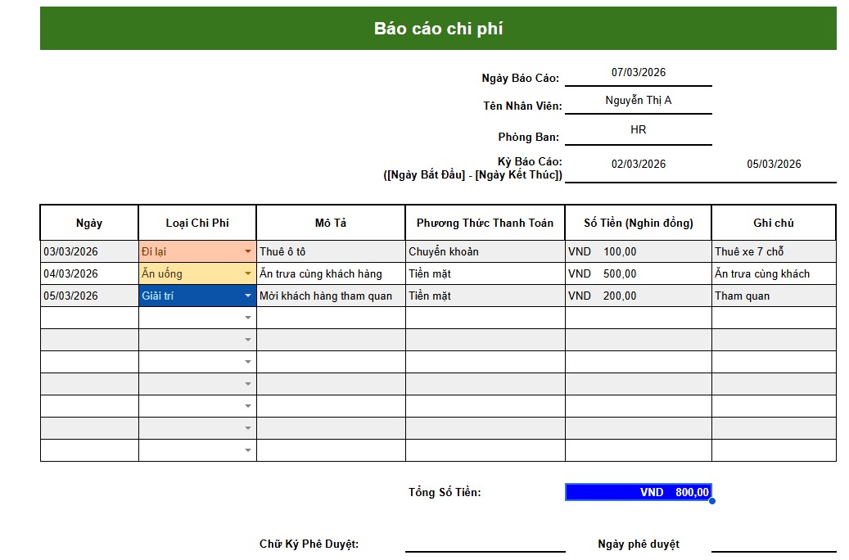The image size is (849, 560).
Task: Select table date cell 05/03/2026
Action: (x=89, y=296)
